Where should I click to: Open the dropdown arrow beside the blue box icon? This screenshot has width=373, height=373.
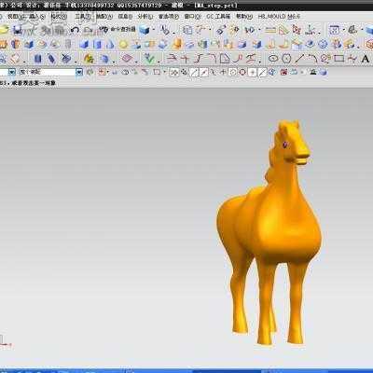pos(154,30)
